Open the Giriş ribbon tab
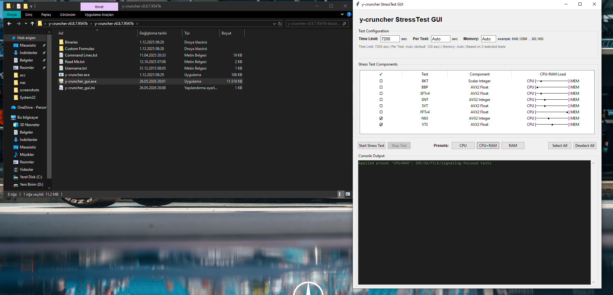Screen dimensions: 613x295 point(29,15)
